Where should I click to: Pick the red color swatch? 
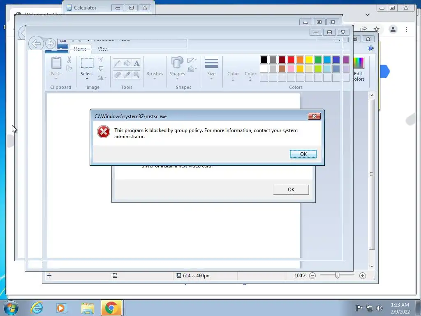[x=291, y=60]
